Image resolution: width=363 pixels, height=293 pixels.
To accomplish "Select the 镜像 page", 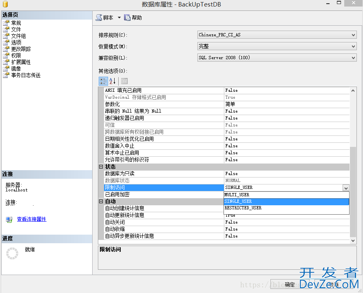I will (16, 69).
